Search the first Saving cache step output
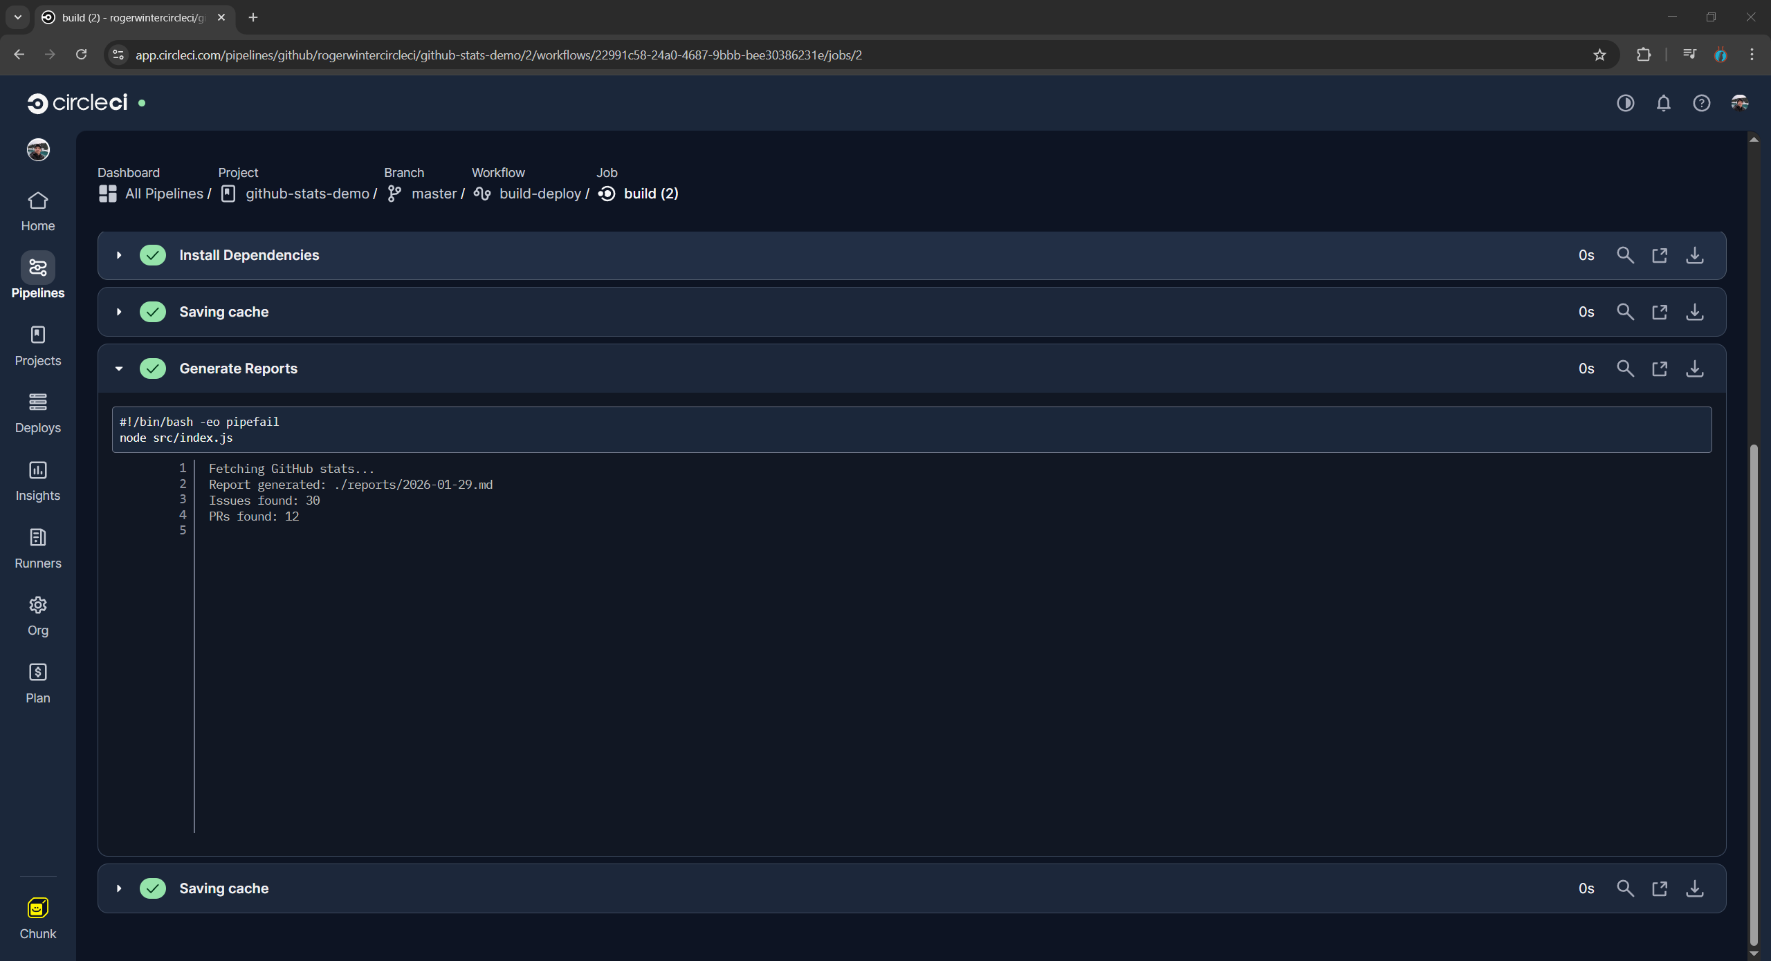1771x961 pixels. [1626, 312]
